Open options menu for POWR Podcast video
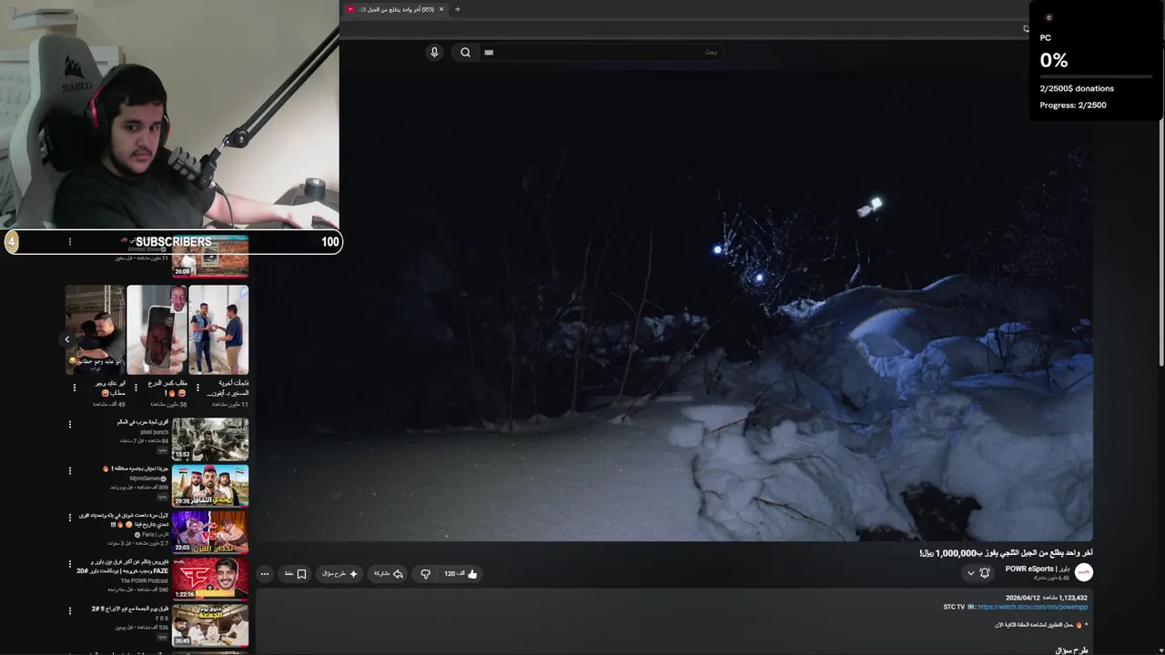 pos(70,564)
